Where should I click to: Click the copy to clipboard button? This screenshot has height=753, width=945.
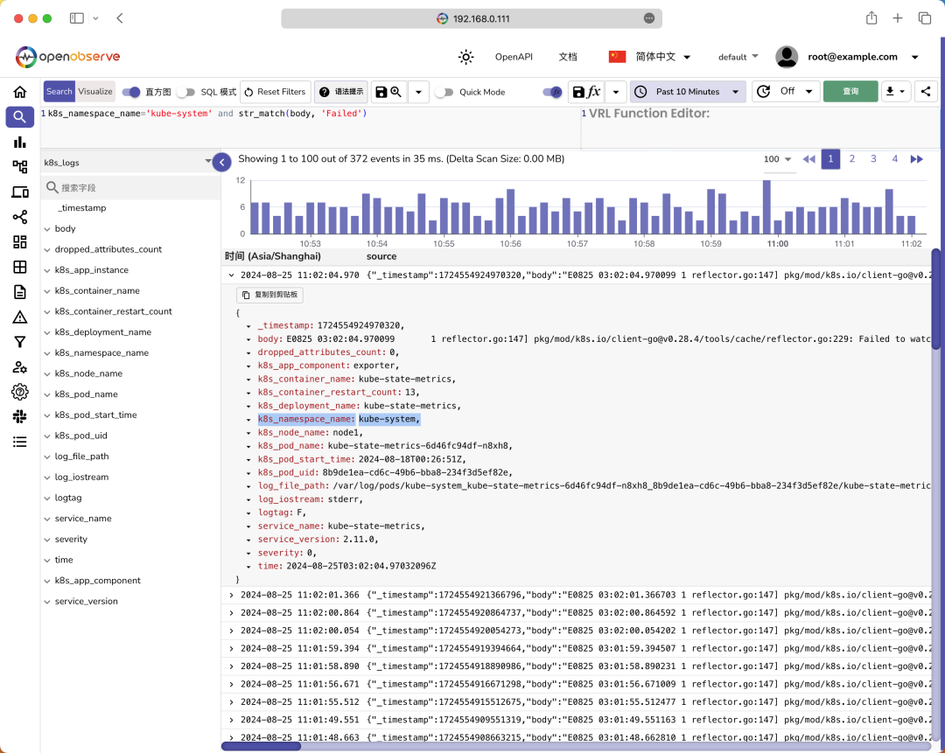[270, 295]
